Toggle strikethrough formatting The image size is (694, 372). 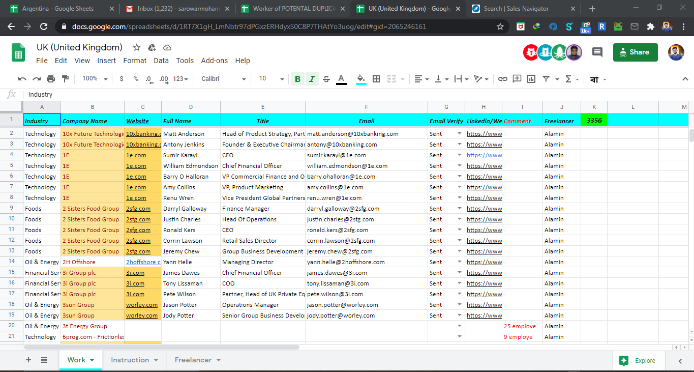tap(326, 79)
